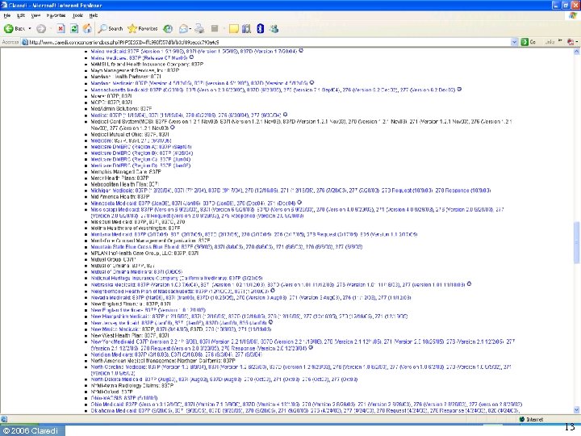This screenshot has width=581, height=436.
Task: Select the NYNM-Aetna Radiology Claims entry
Action: pyautogui.click(x=132, y=386)
